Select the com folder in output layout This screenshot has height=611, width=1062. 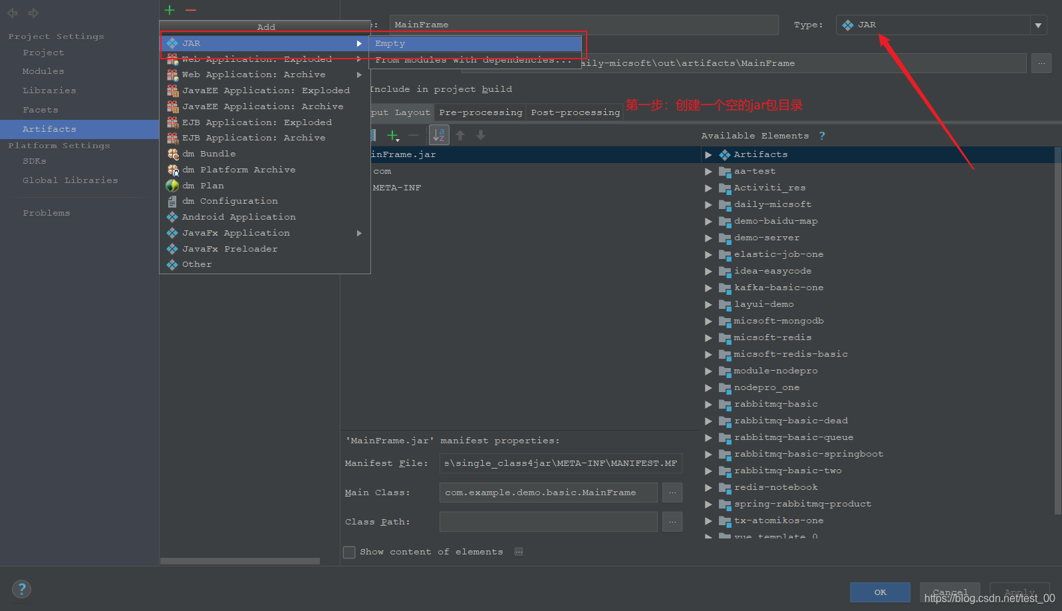(382, 171)
